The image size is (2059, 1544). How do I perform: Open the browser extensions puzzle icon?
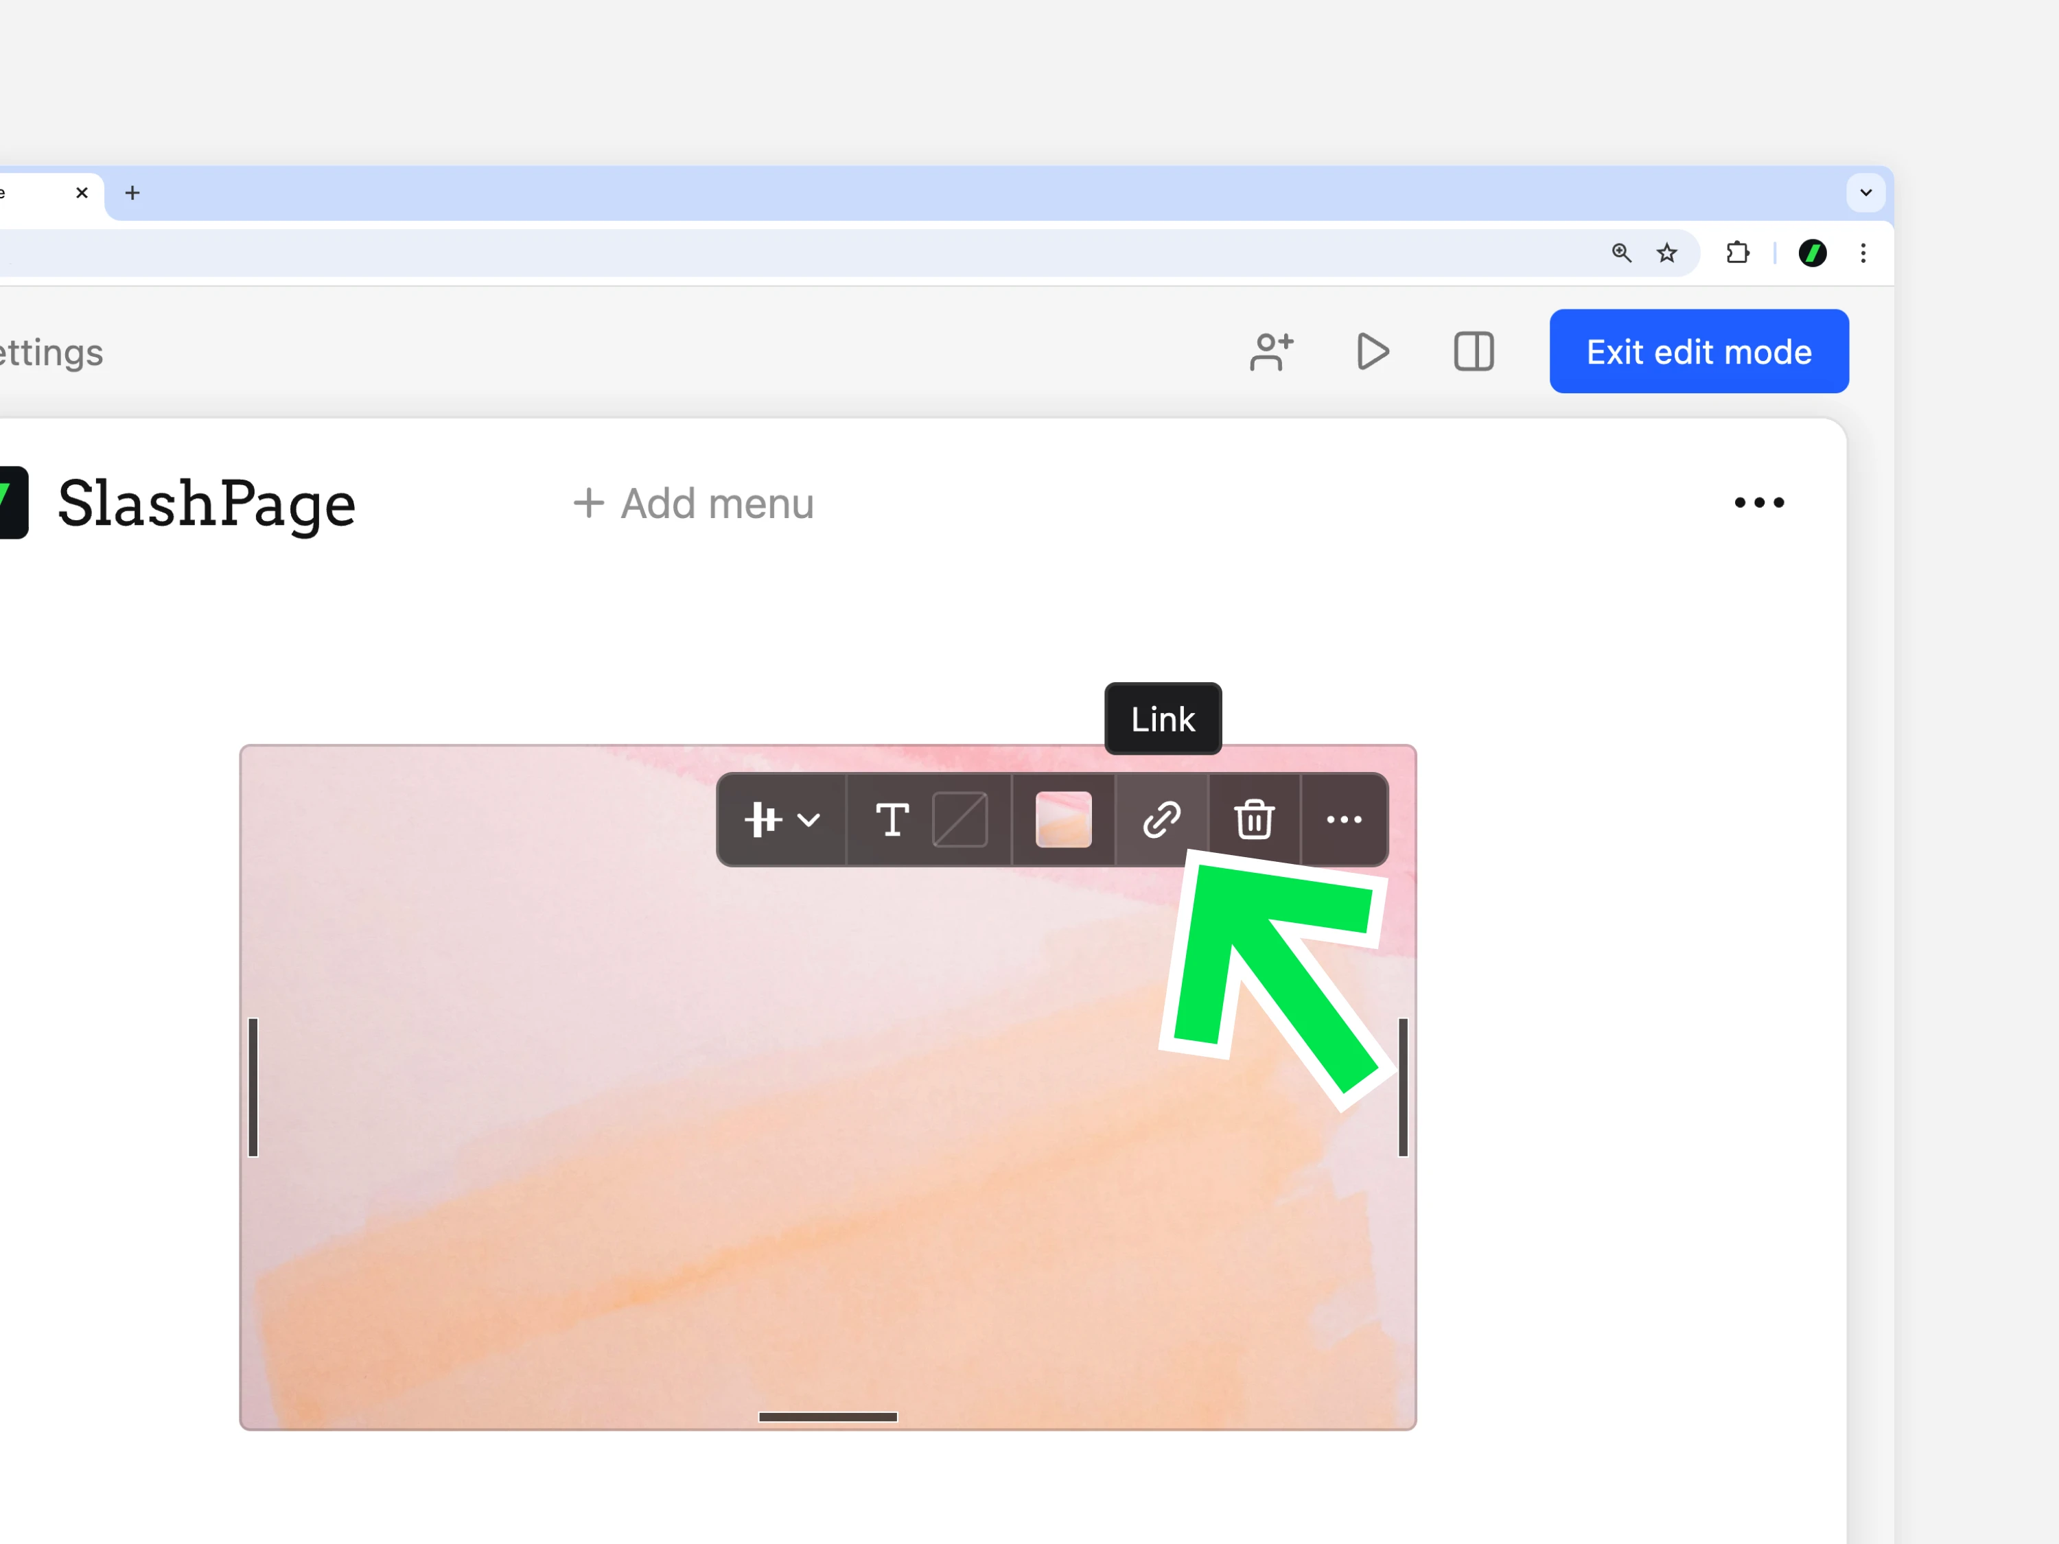(x=1737, y=253)
